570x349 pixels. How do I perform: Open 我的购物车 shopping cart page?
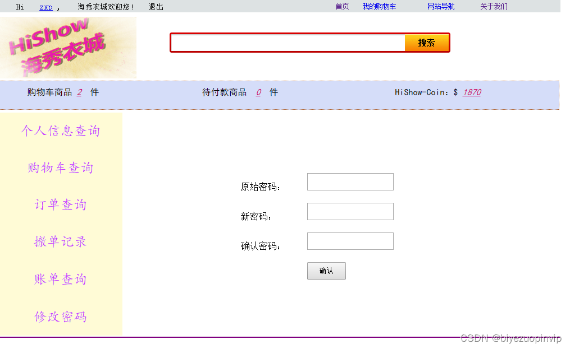(x=380, y=6)
